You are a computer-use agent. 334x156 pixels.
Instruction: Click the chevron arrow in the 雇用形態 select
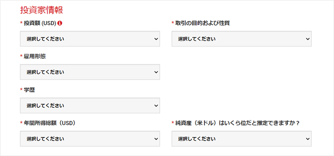pyautogui.click(x=156, y=72)
